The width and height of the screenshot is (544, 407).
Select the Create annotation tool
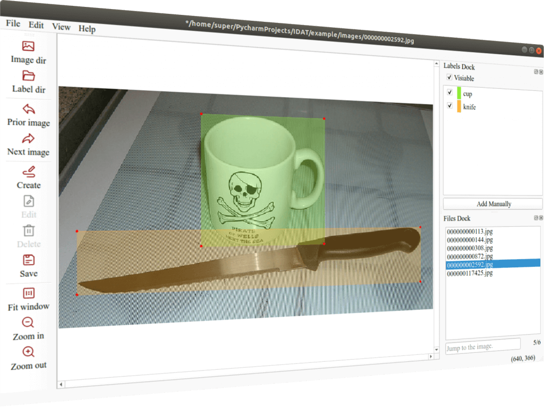click(x=29, y=172)
